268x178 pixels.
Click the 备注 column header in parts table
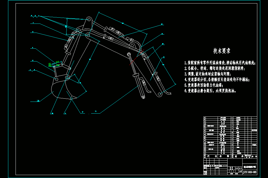tap(254, 156)
